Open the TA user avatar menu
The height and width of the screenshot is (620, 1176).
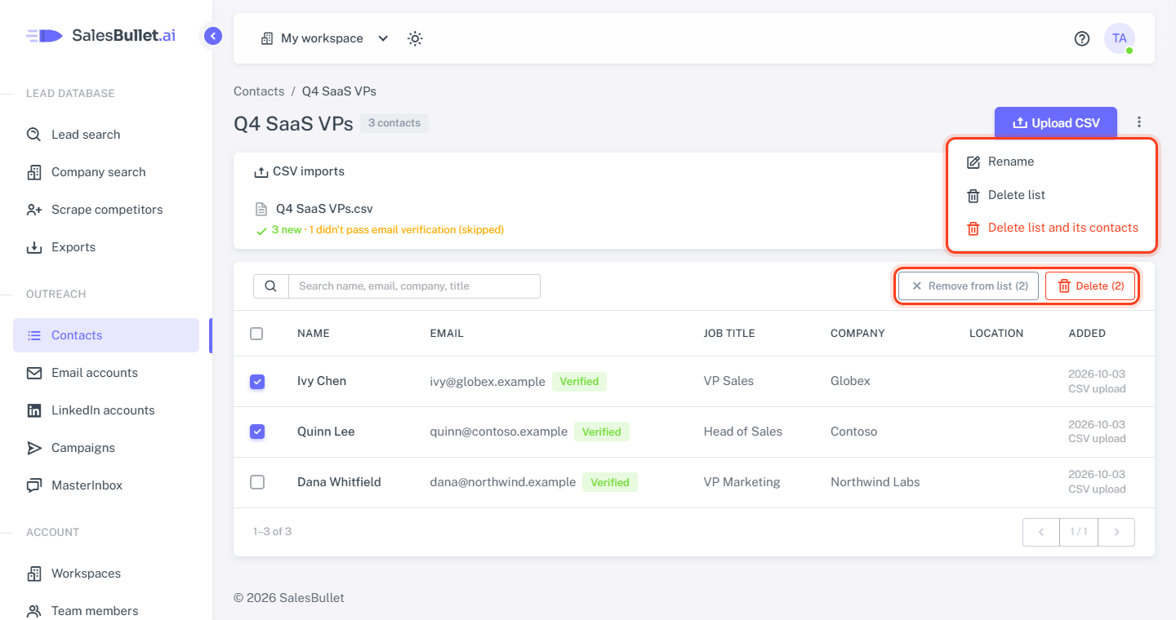1120,38
